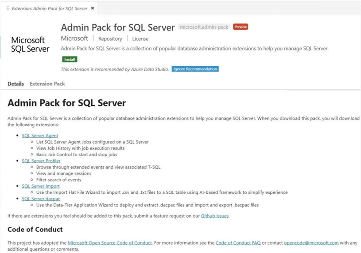Click the large 'Admin Pack for SQL Server' header title

point(118,27)
